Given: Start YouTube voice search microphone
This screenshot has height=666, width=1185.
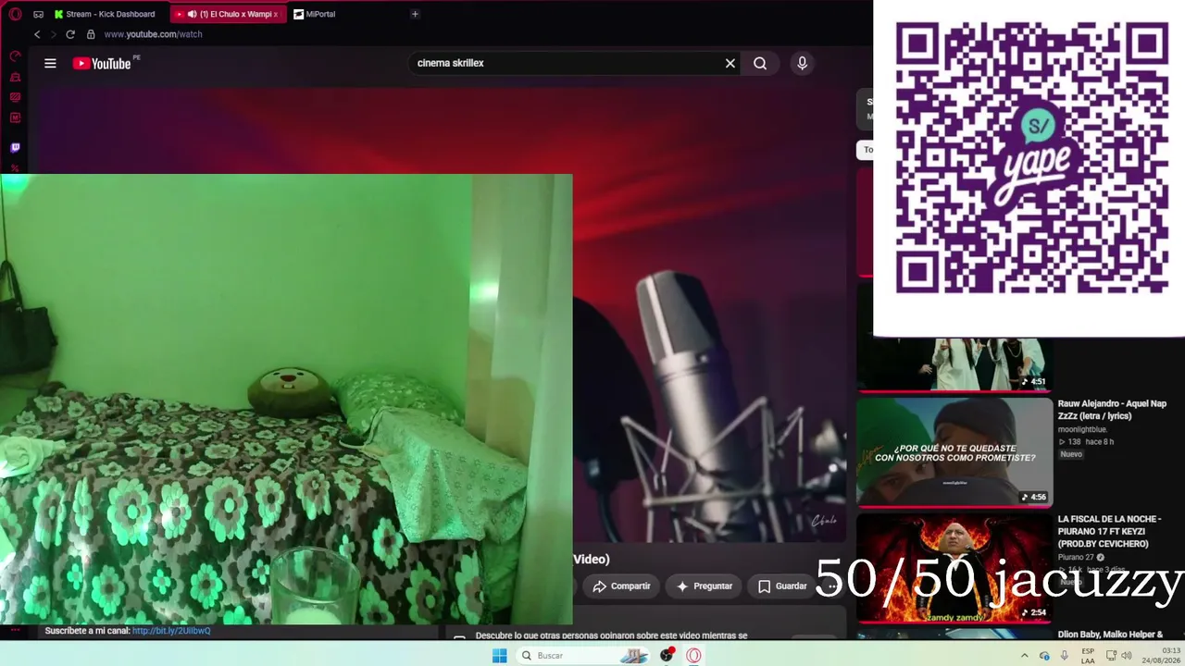Looking at the screenshot, I should point(802,63).
